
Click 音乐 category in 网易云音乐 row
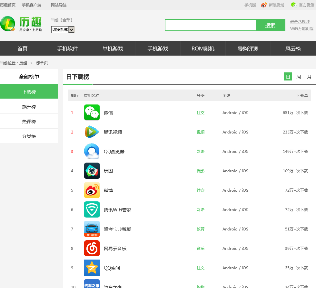[201, 249]
